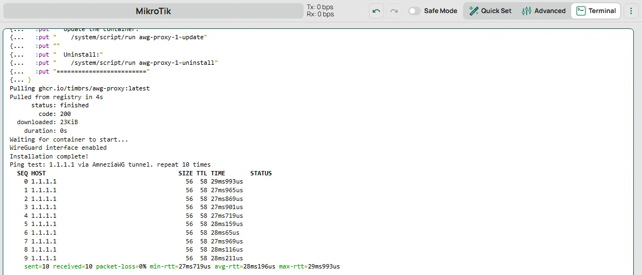
Task: Click the 'received=10' summary value
Action: pos(73,267)
